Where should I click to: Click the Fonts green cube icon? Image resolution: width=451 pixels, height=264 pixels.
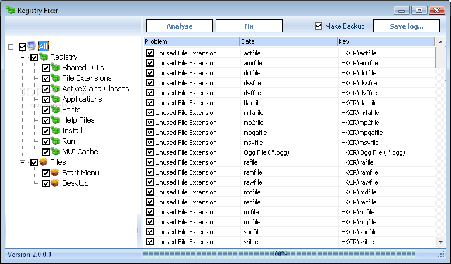(x=55, y=109)
